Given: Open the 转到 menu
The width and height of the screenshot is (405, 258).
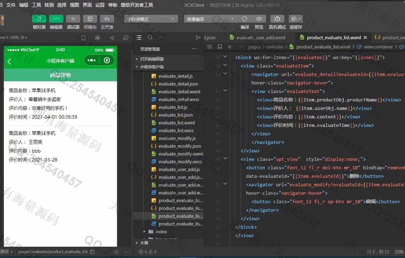Looking at the screenshot, I should click(x=49, y=5).
